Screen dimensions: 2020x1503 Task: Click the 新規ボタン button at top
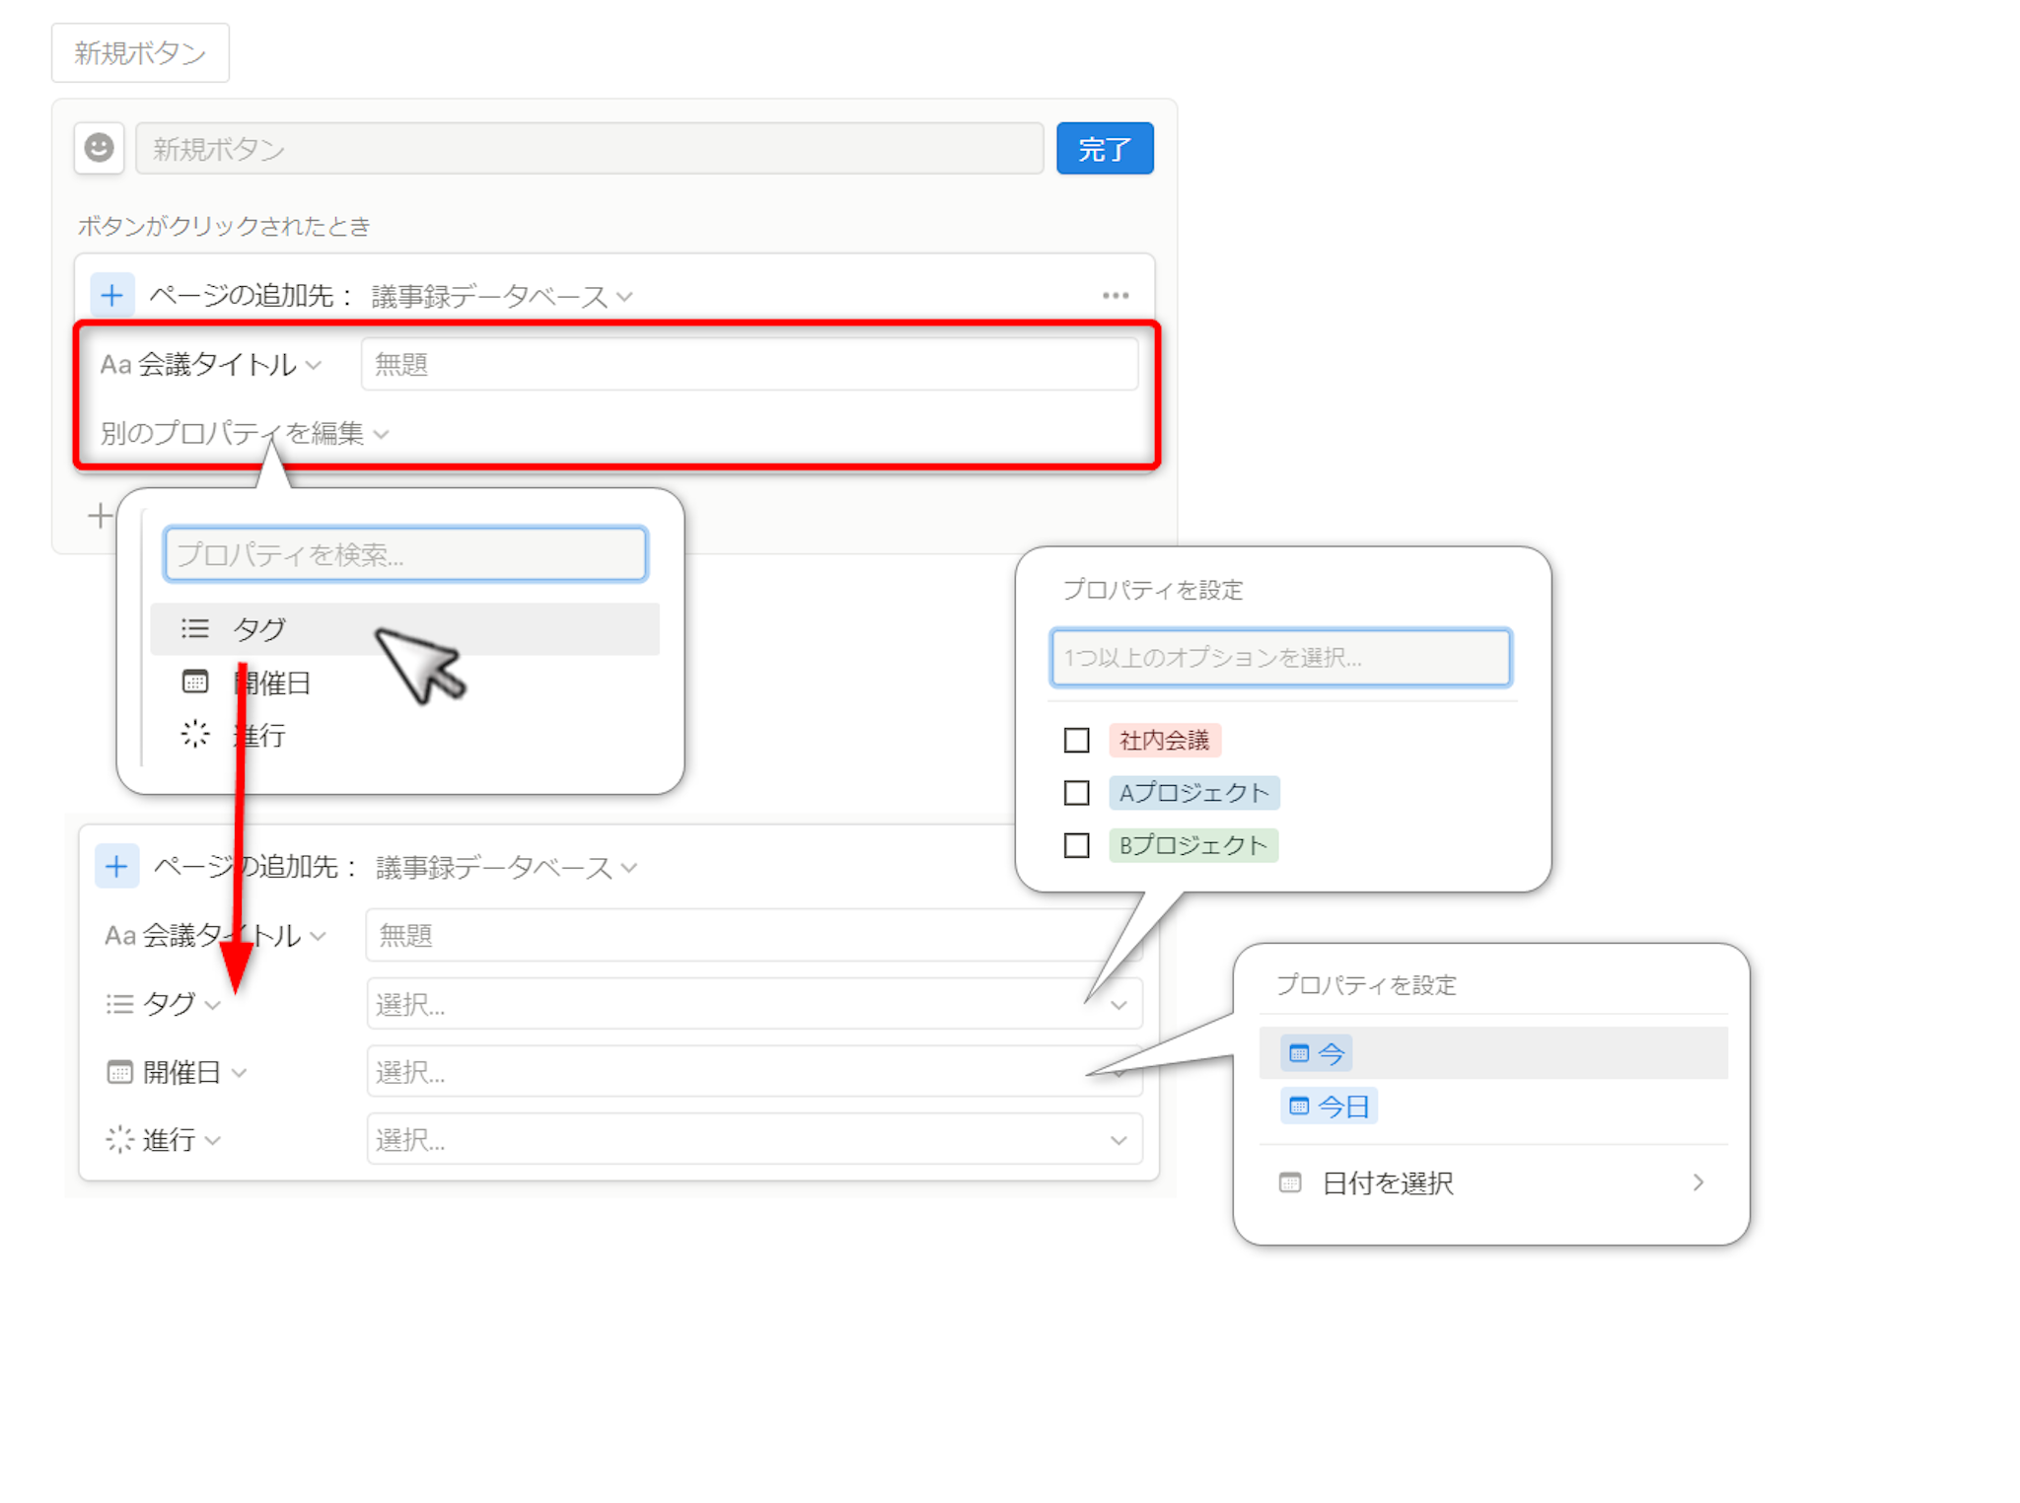140,53
